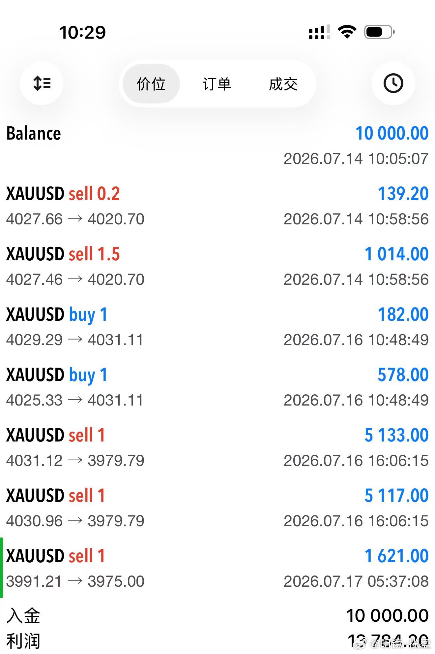The width and height of the screenshot is (435, 654).
Task: Select highlighted sell trade at 3991.21
Action: (217, 568)
